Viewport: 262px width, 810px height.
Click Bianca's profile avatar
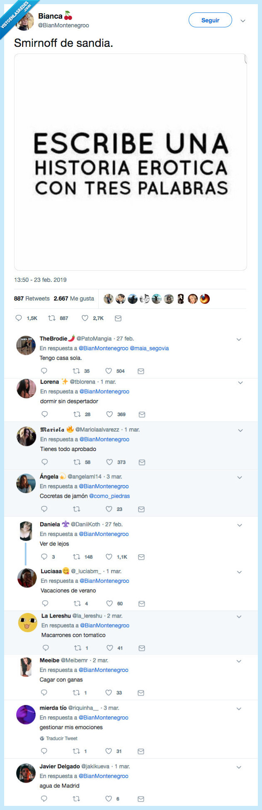pos(24,20)
